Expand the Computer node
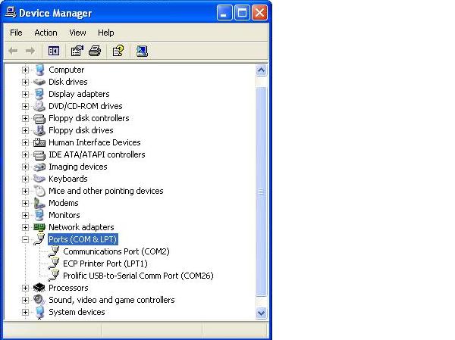The image size is (455, 340). pos(25,70)
